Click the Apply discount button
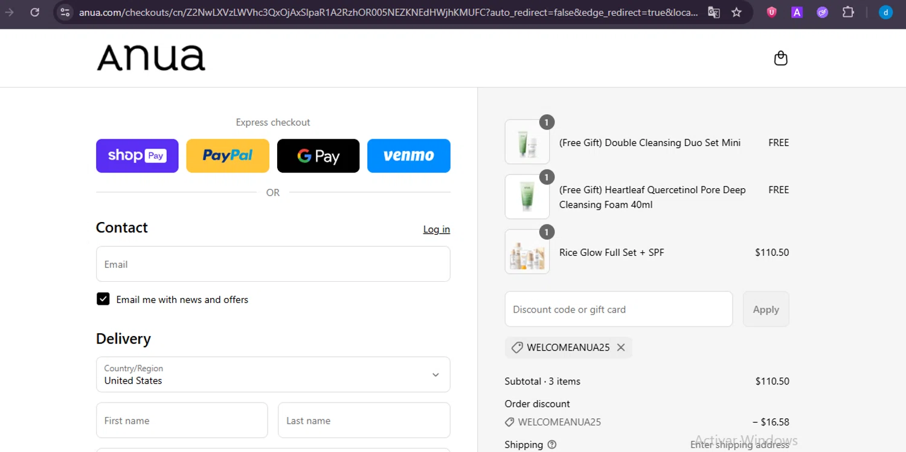 (766, 309)
